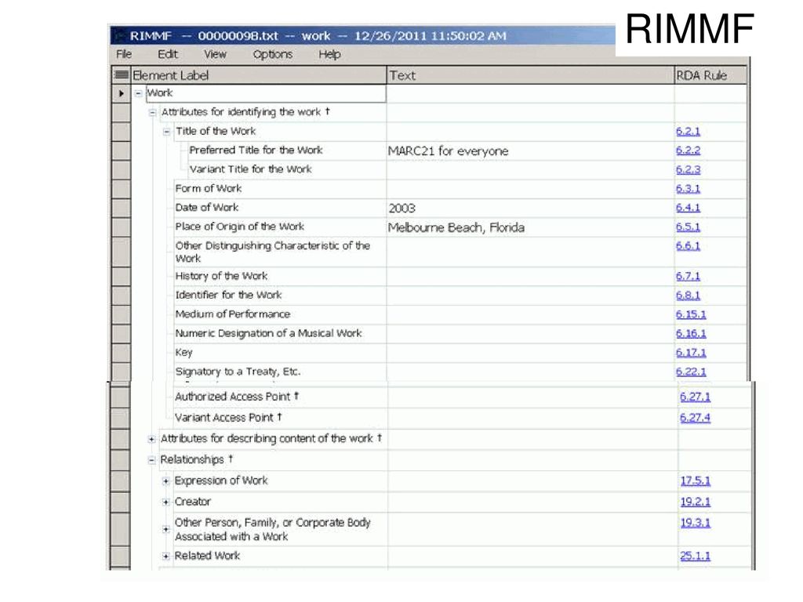Open the File menu
Screen dimensions: 803x602
[x=123, y=54]
